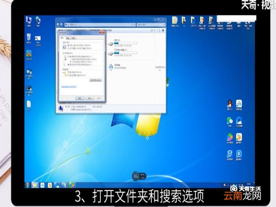Image resolution: width=276 pixels, height=207 pixels.
Task: Open the Explorer view mode dropdown arrow
Action: (155, 30)
